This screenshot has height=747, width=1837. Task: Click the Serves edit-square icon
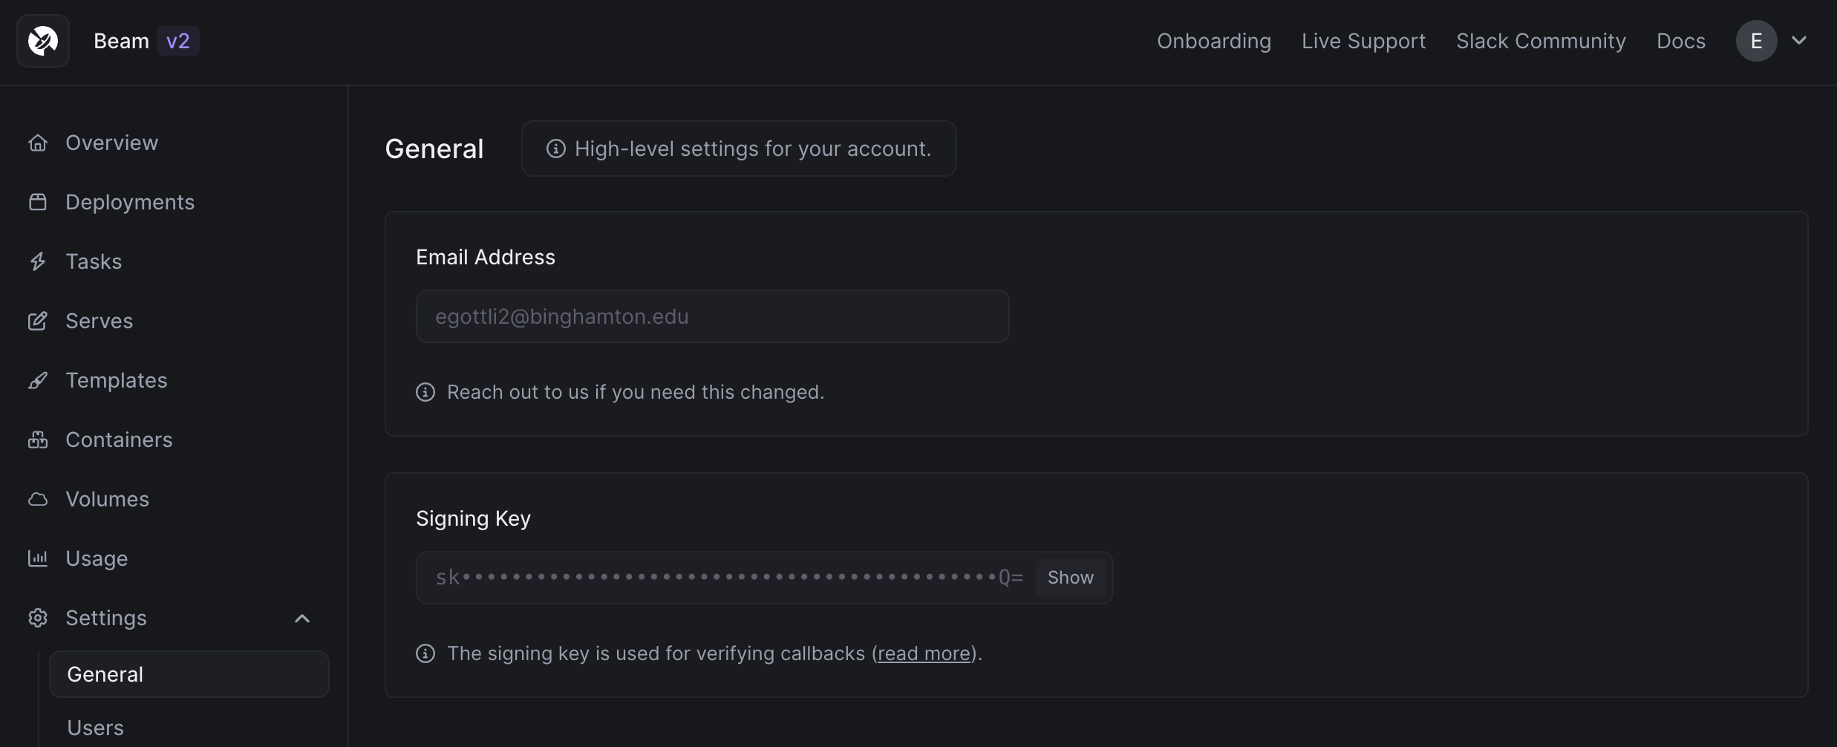(38, 321)
